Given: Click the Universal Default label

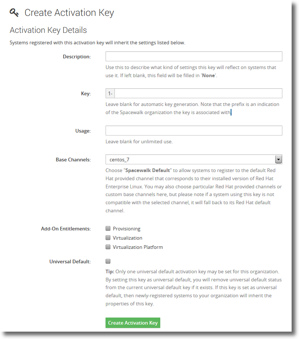Looking at the screenshot, I should point(70,261).
